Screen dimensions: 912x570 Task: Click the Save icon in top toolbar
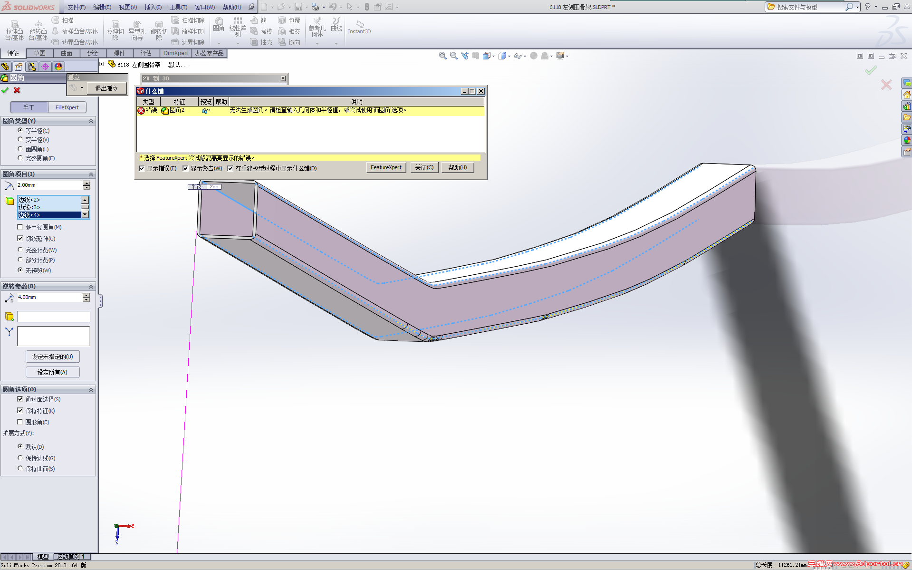point(298,7)
